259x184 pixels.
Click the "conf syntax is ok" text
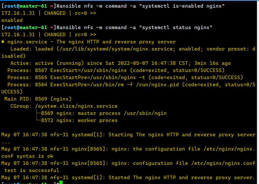27,156
